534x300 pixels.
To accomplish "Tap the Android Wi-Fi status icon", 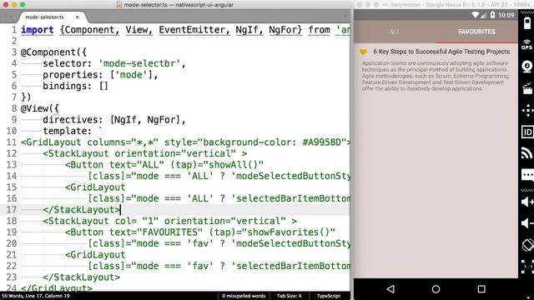I will (475, 15).
